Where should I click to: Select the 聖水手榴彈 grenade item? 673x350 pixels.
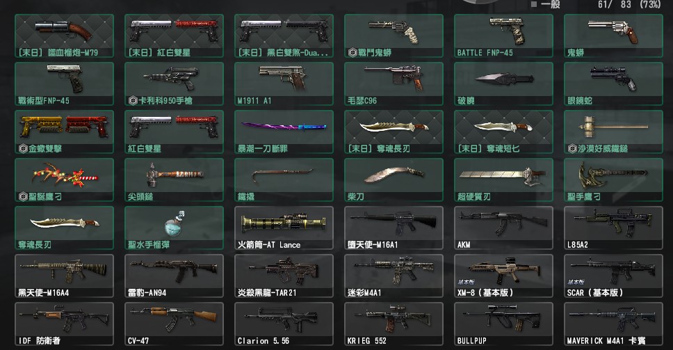pos(174,228)
